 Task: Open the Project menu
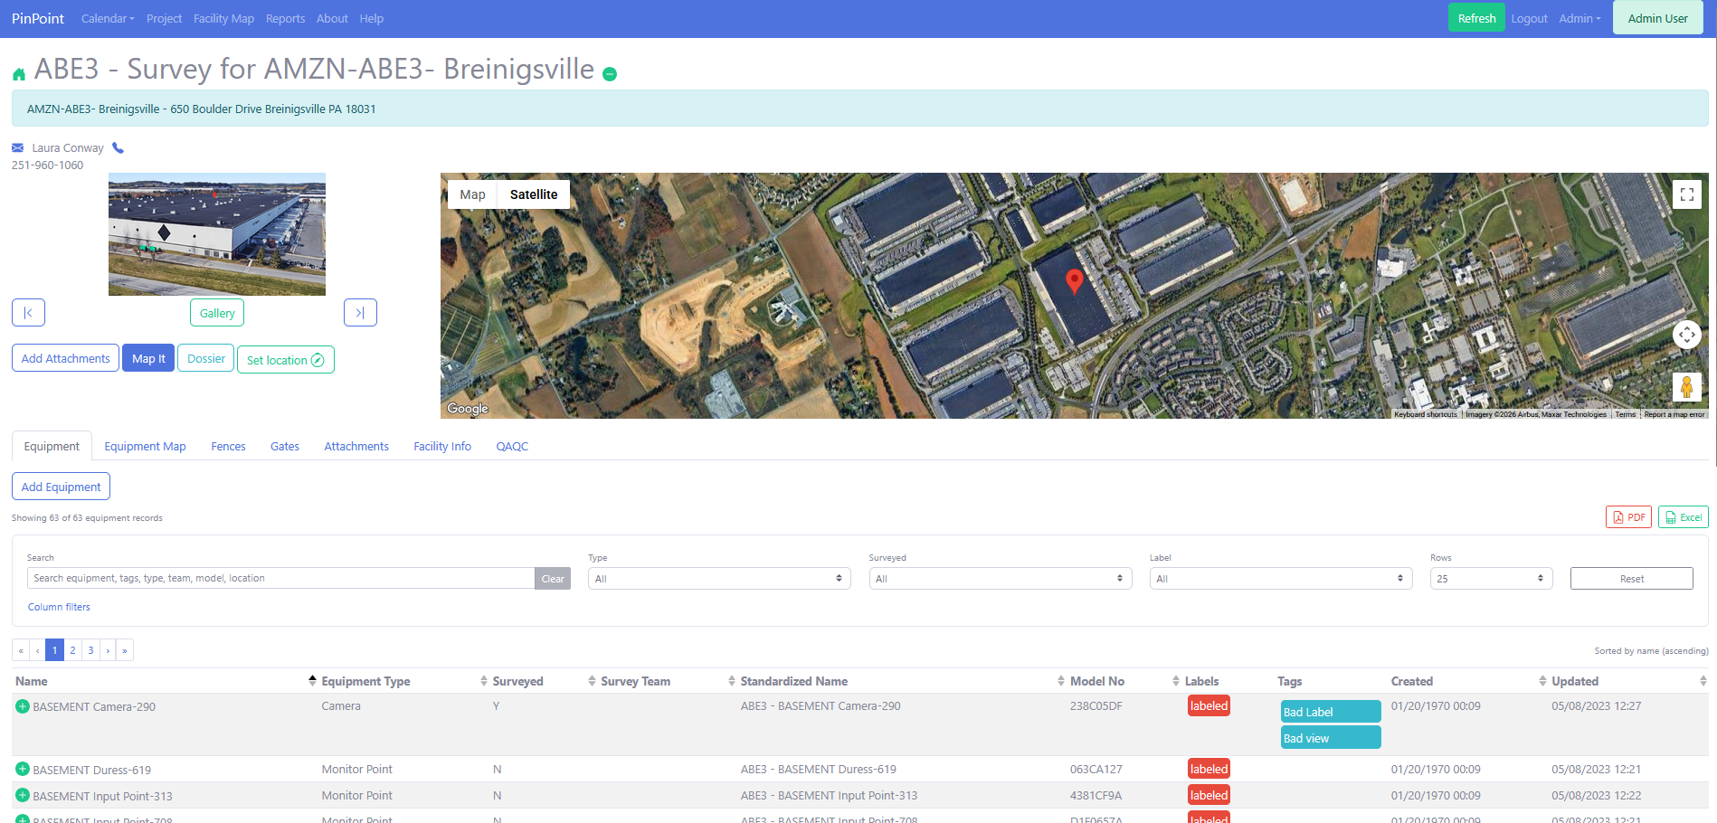[x=164, y=18]
